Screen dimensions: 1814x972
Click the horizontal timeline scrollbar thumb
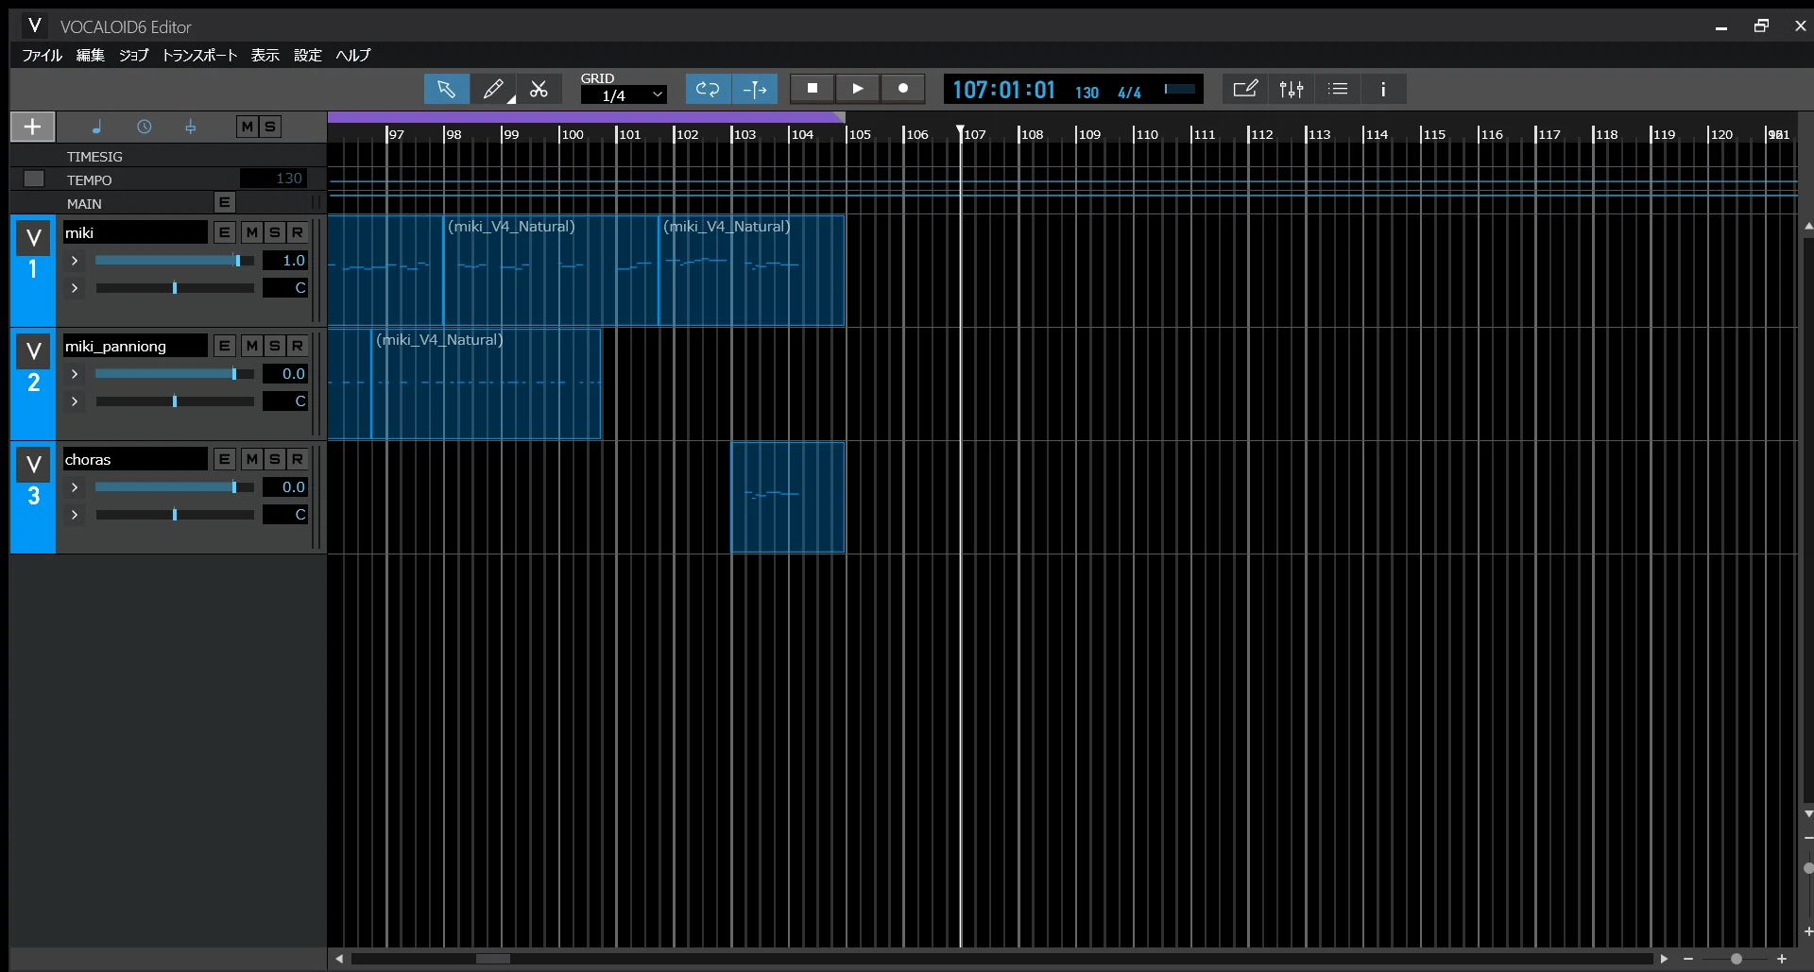pos(492,959)
